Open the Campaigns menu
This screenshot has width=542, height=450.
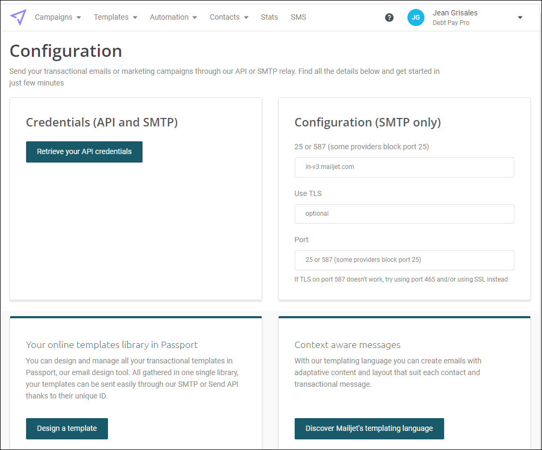tap(54, 17)
